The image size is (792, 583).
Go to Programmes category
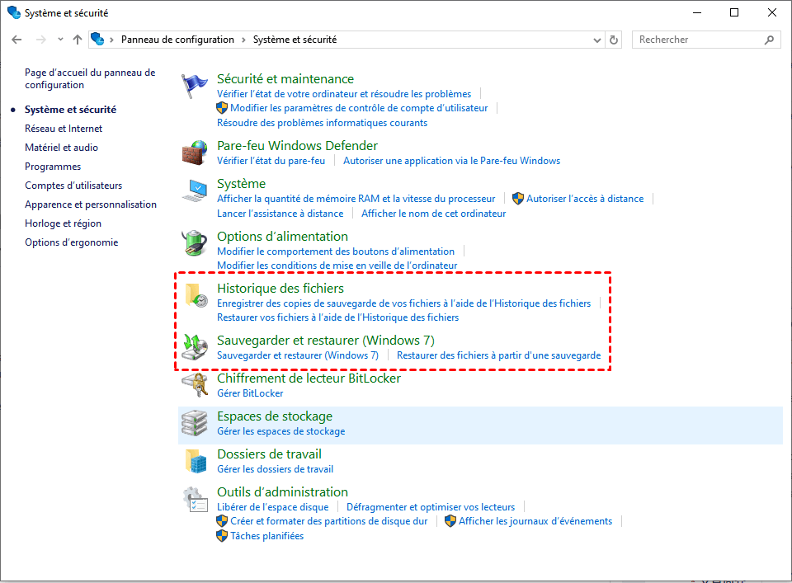(x=53, y=167)
